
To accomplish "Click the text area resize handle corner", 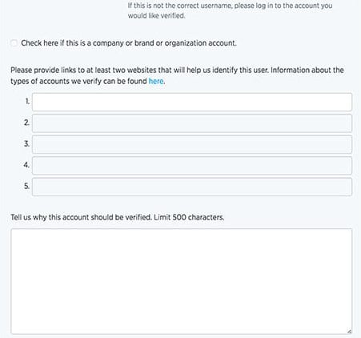I will pos(349,332).
